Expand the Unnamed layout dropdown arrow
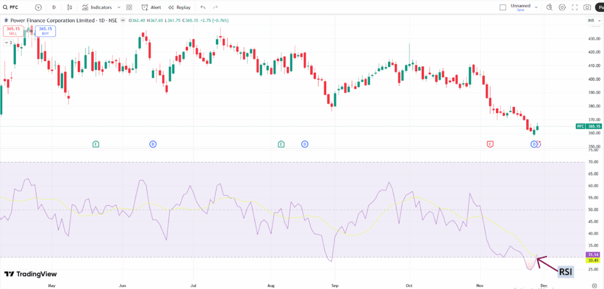The image size is (604, 289). click(536, 8)
